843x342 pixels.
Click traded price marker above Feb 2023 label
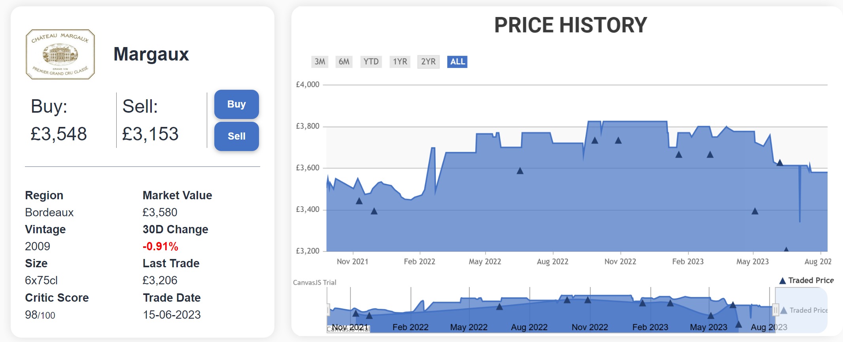tap(679, 155)
